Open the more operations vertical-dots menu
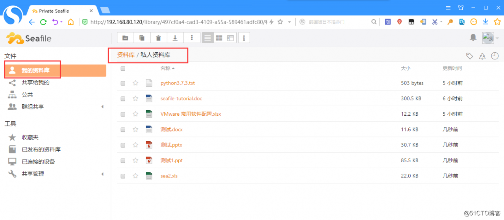Screen dimensions: 504x220 [192, 38]
